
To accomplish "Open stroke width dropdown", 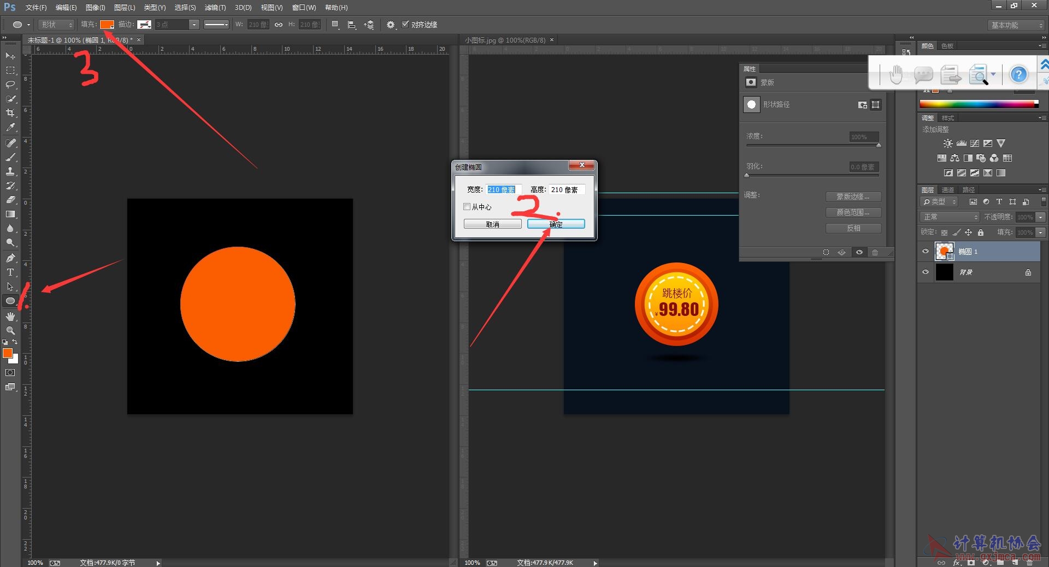I will point(194,25).
